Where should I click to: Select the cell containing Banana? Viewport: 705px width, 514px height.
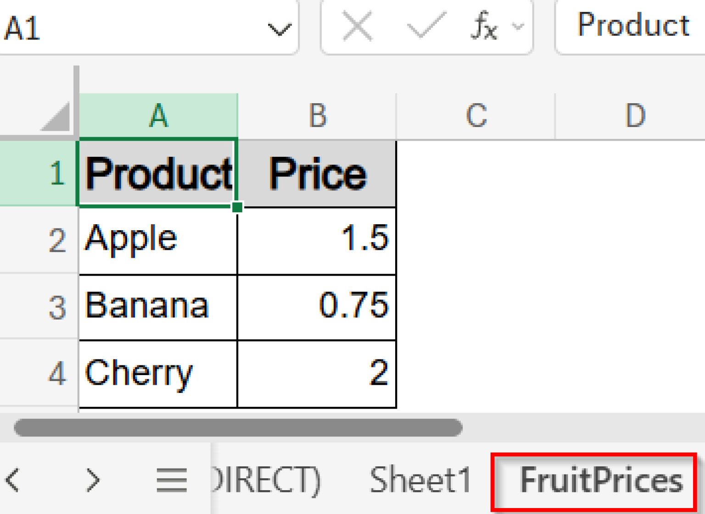[x=158, y=306]
